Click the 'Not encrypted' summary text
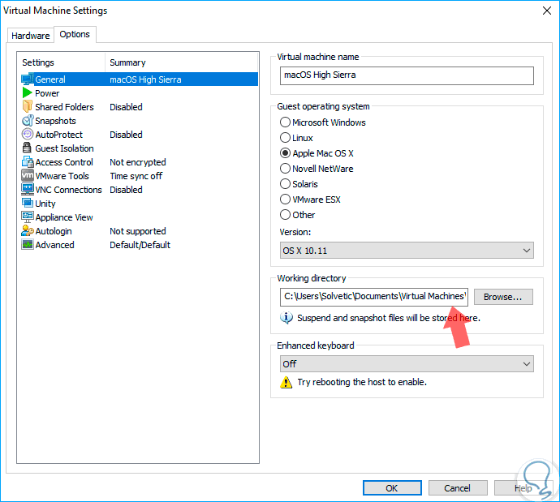Image resolution: width=560 pixels, height=502 pixels. click(138, 162)
